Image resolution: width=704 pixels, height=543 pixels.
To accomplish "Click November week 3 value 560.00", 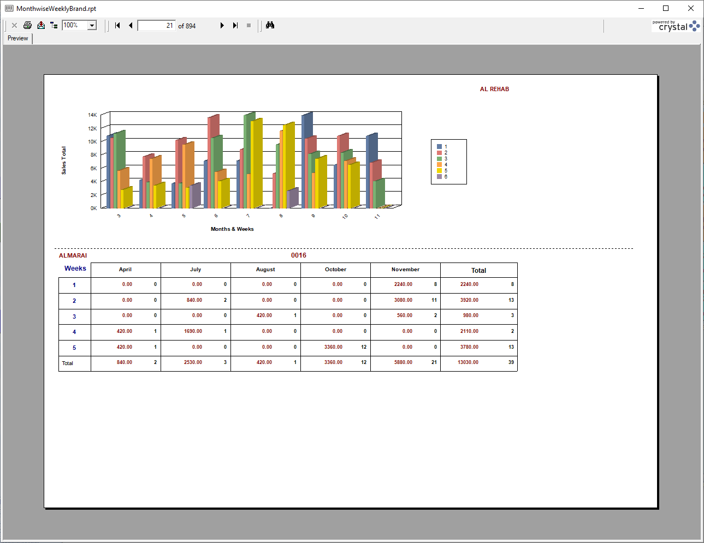I will click(x=405, y=315).
